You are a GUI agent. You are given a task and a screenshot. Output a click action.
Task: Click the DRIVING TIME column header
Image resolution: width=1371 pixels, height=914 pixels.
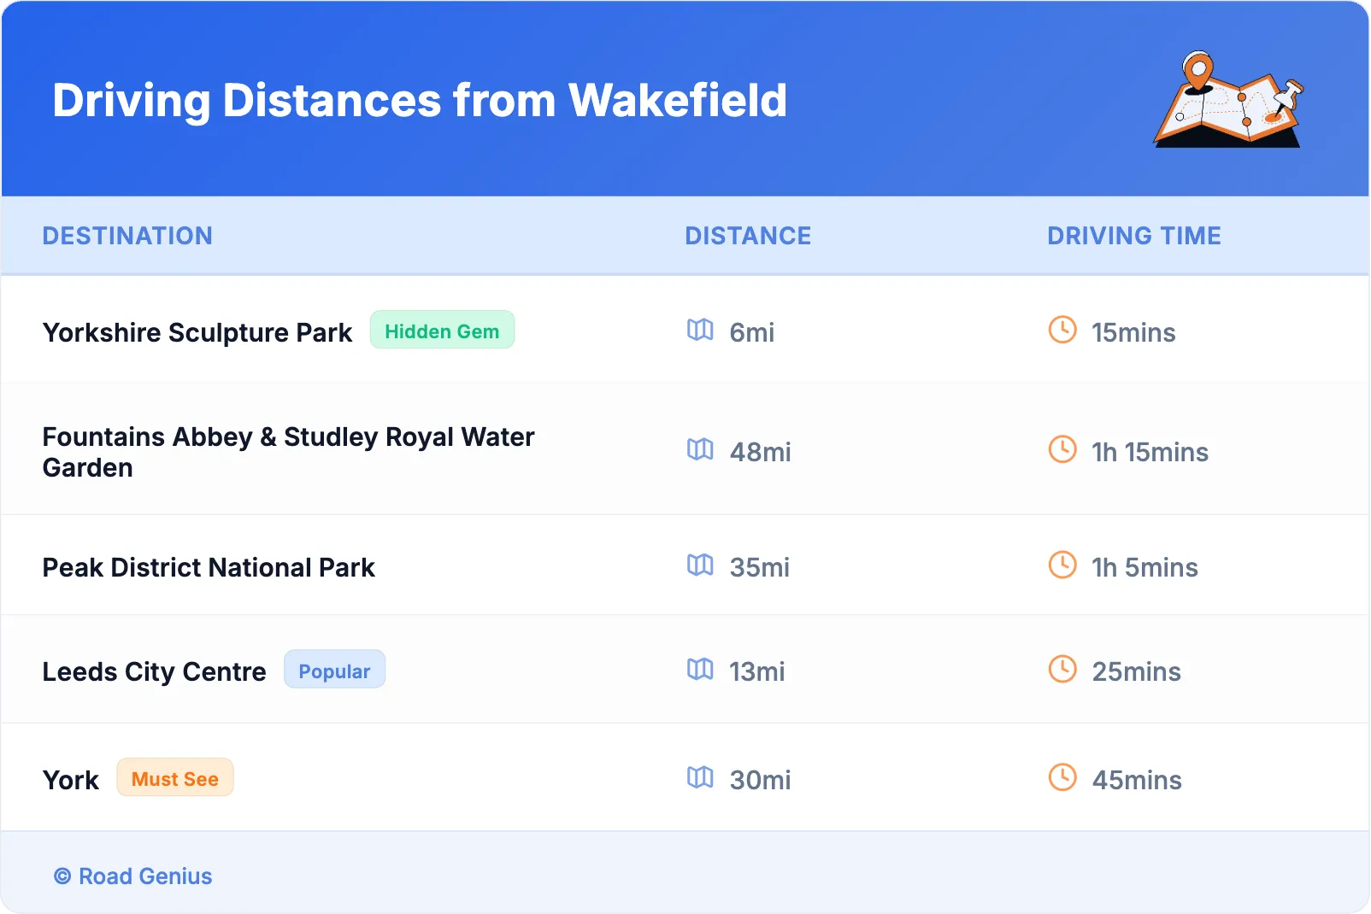pyautogui.click(x=1134, y=236)
